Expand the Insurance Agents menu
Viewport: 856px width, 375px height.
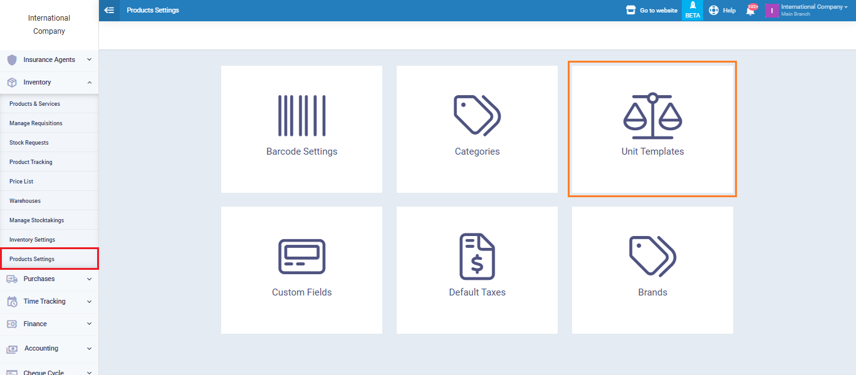(49, 60)
